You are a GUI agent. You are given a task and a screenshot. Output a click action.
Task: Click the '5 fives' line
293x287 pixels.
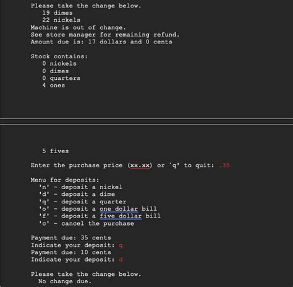(56, 151)
